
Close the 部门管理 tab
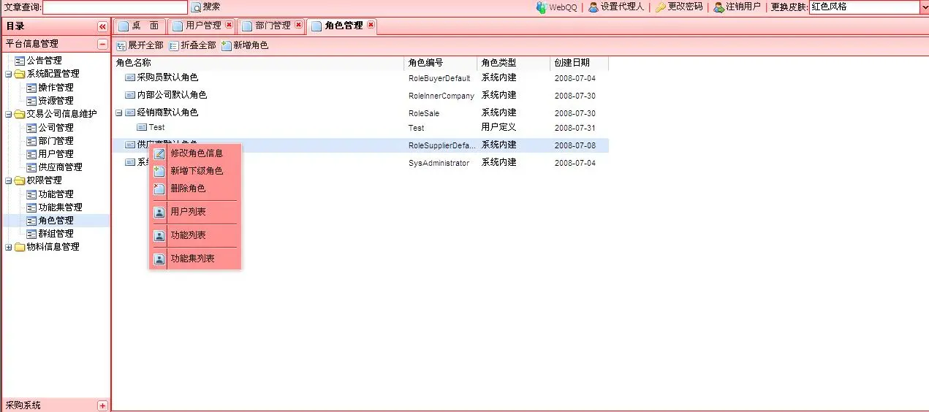pyautogui.click(x=298, y=25)
